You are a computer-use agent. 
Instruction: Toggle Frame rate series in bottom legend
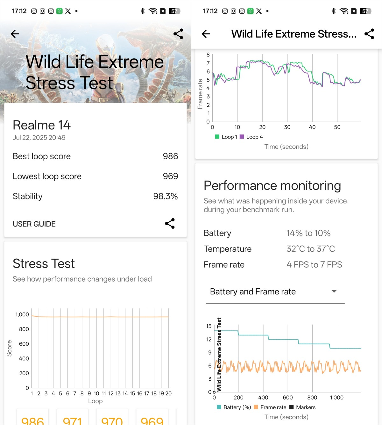coord(270,407)
